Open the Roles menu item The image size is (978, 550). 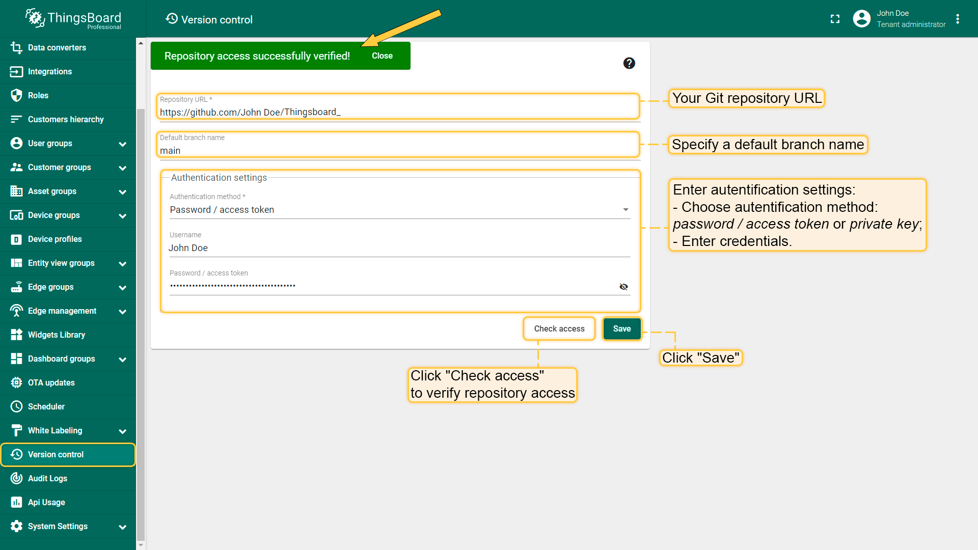tap(68, 95)
